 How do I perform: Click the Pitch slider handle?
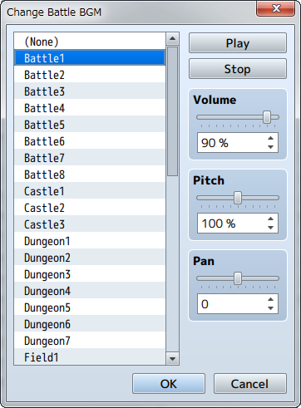pyautogui.click(x=238, y=198)
